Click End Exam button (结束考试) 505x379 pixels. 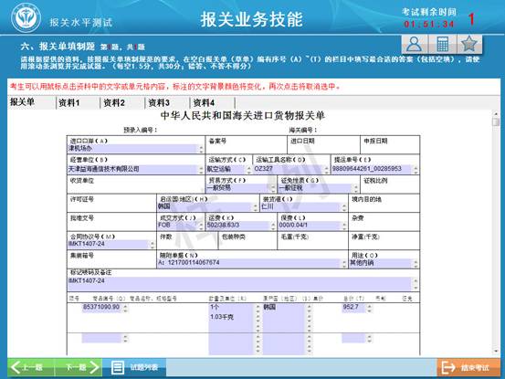click(468, 367)
